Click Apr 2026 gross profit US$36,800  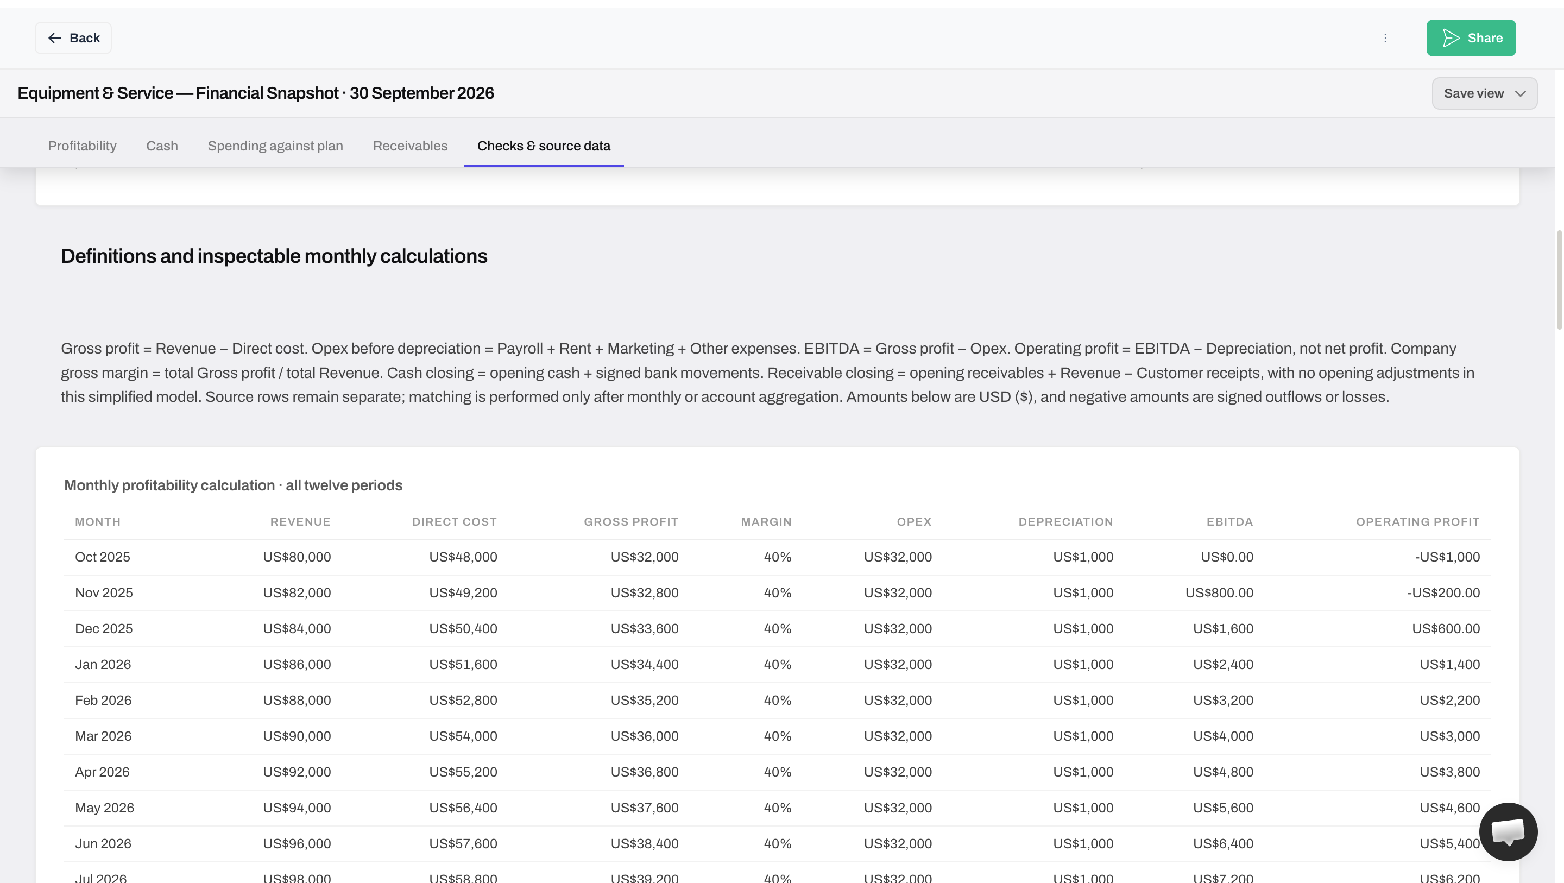(645, 772)
